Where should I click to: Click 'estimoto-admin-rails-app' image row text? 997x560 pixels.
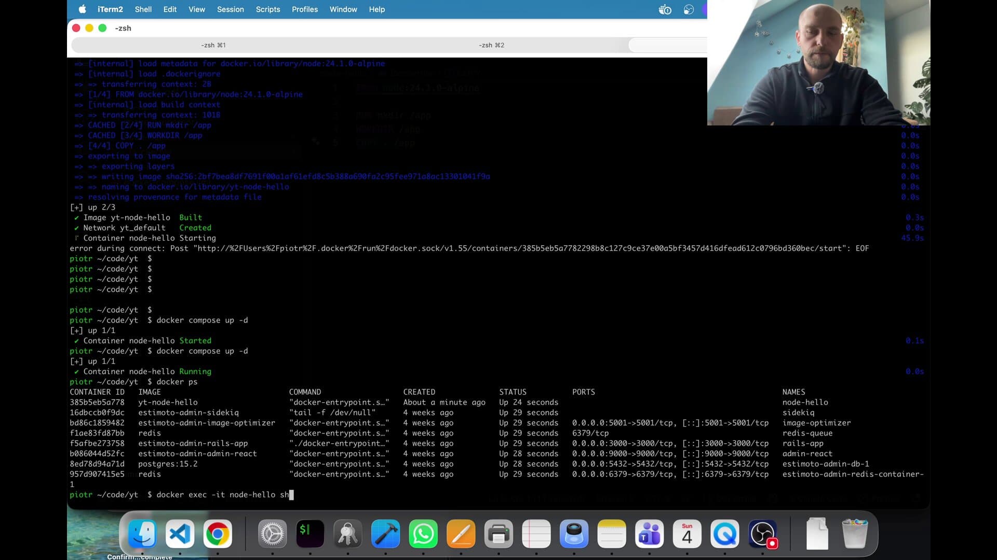[x=193, y=443]
